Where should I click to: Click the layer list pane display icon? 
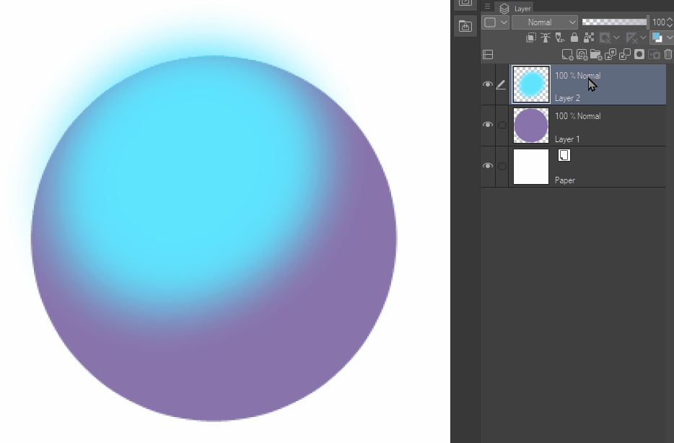click(x=488, y=55)
